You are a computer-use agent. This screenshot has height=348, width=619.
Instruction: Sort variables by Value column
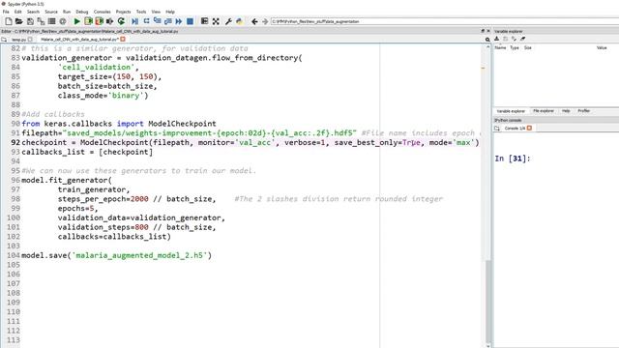click(x=602, y=47)
